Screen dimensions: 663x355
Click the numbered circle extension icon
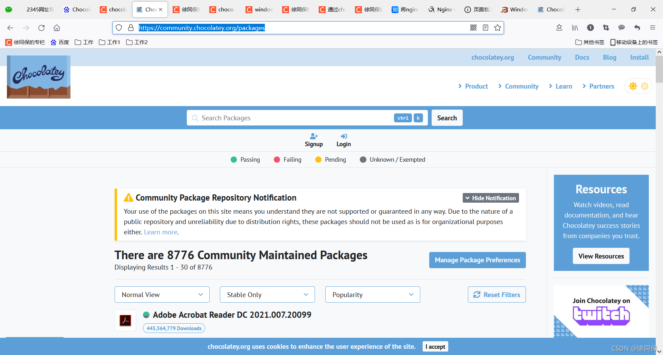[x=590, y=28]
